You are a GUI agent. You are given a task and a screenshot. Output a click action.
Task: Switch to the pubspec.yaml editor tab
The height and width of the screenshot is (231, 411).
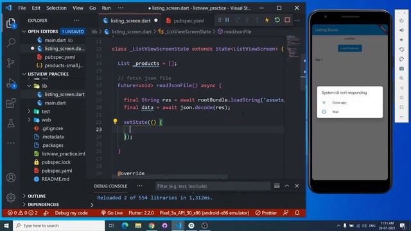click(186, 21)
